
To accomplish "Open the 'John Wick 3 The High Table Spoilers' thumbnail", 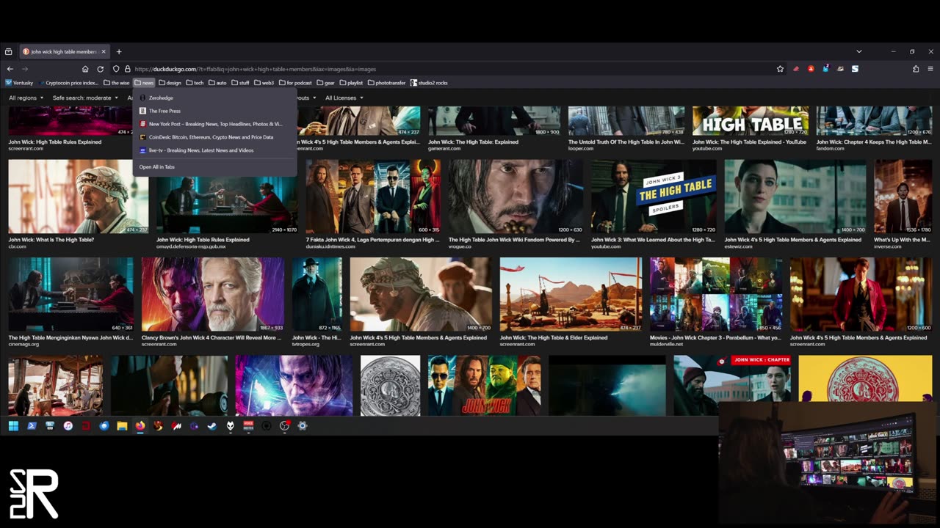I will (654, 197).
